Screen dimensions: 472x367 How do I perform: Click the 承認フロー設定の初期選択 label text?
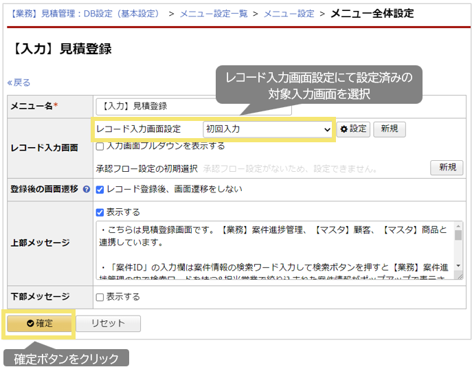click(146, 168)
